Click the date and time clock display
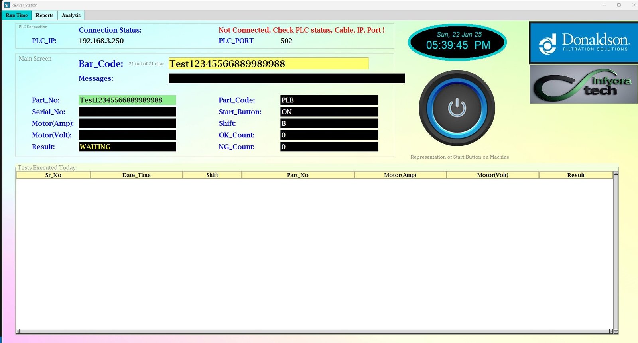This screenshot has width=638, height=343. click(457, 42)
